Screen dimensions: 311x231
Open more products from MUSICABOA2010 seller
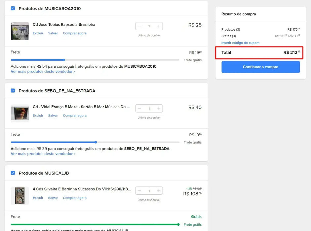coord(43,72)
